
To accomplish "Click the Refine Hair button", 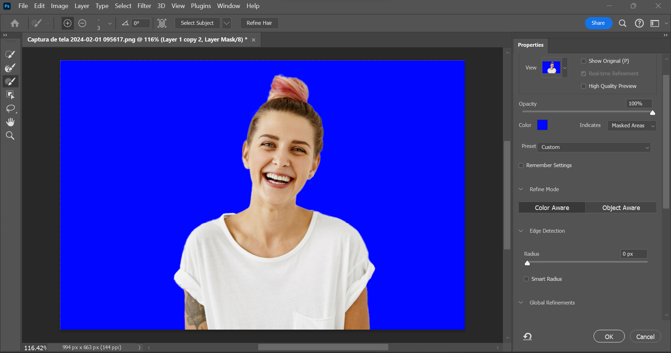I will click(259, 23).
